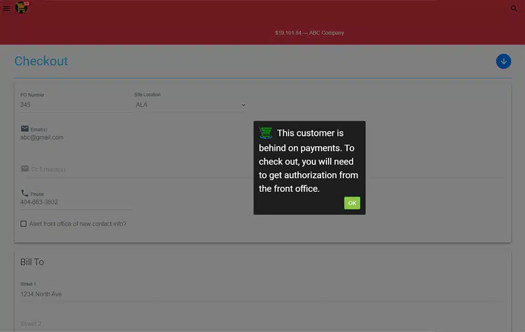Click the $19,101.84 — ABC Company header text
Screen dimensions: 525x332
(x=309, y=33)
